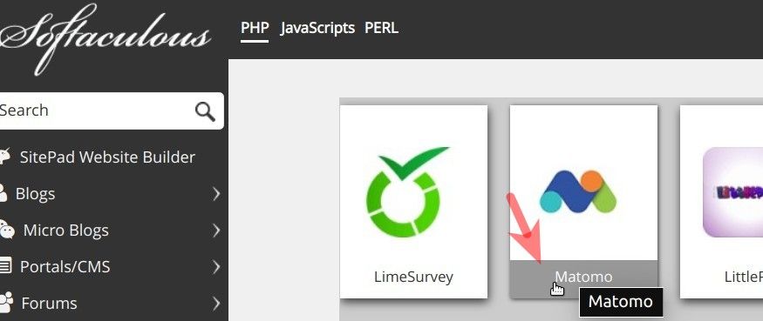Viewport: 763px width, 321px height.
Task: Click the Portals/CMS icon
Action: (x=5, y=266)
